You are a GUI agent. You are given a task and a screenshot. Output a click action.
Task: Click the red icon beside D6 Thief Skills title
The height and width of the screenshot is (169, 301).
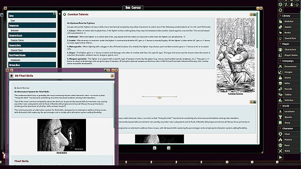tap(11, 76)
